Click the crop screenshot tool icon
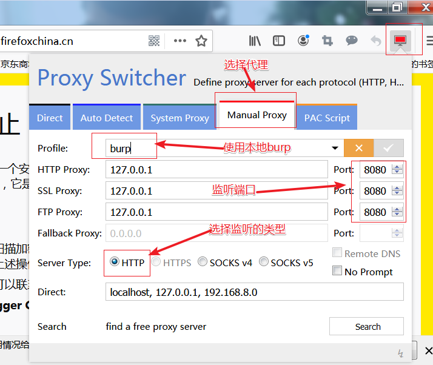This screenshot has height=365, width=433. [x=327, y=41]
